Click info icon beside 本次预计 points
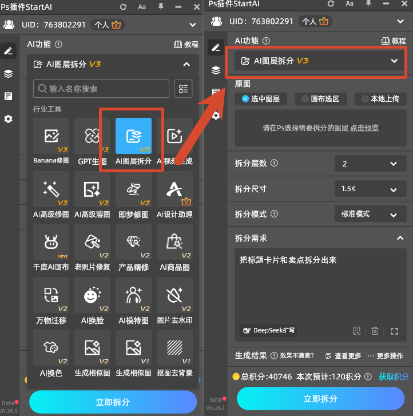Image resolution: width=413 pixels, height=416 pixels. [368, 377]
